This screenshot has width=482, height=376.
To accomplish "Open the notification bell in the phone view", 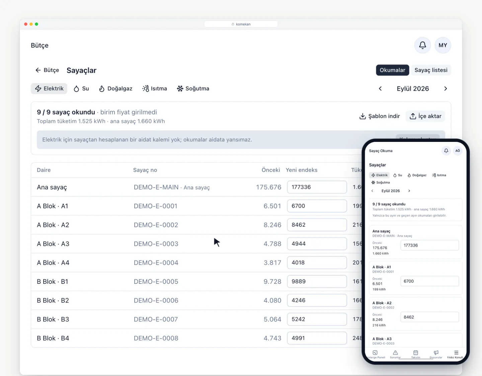I will 446,151.
